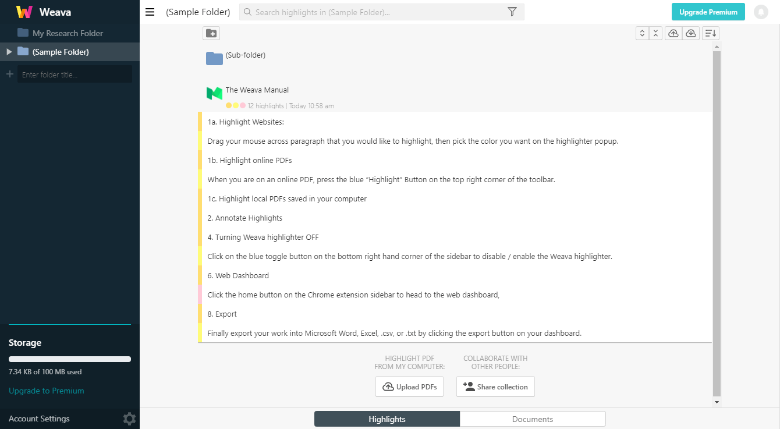Create a new sub-folder with the folder-plus icon
This screenshot has height=429, width=780.
[211, 33]
